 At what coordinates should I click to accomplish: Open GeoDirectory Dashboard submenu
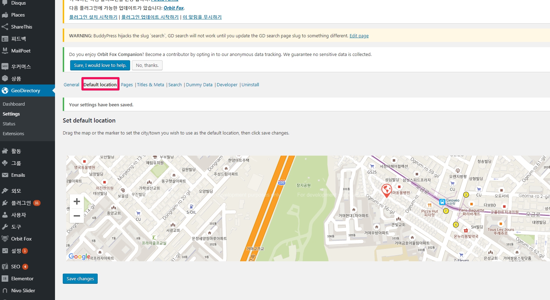click(x=14, y=104)
